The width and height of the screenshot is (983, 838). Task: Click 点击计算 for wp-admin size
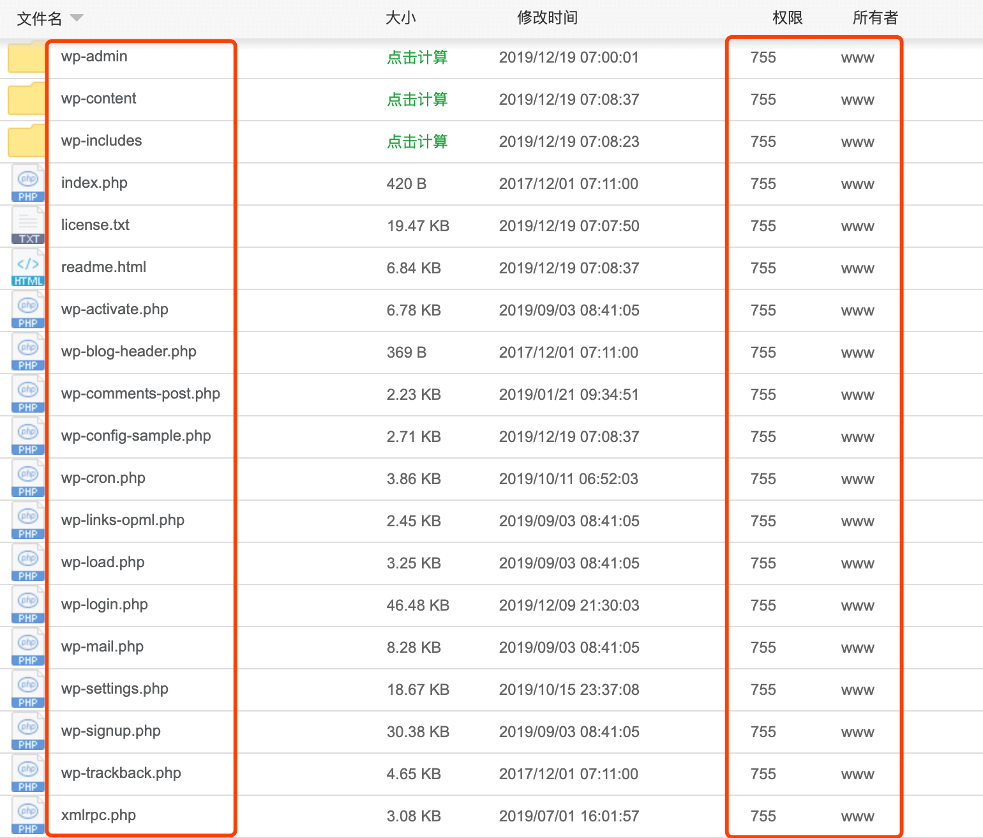pyautogui.click(x=417, y=57)
